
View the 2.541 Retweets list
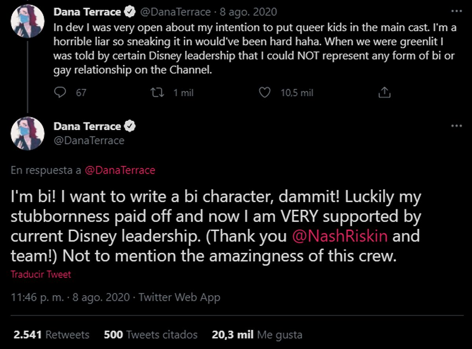tap(52, 335)
